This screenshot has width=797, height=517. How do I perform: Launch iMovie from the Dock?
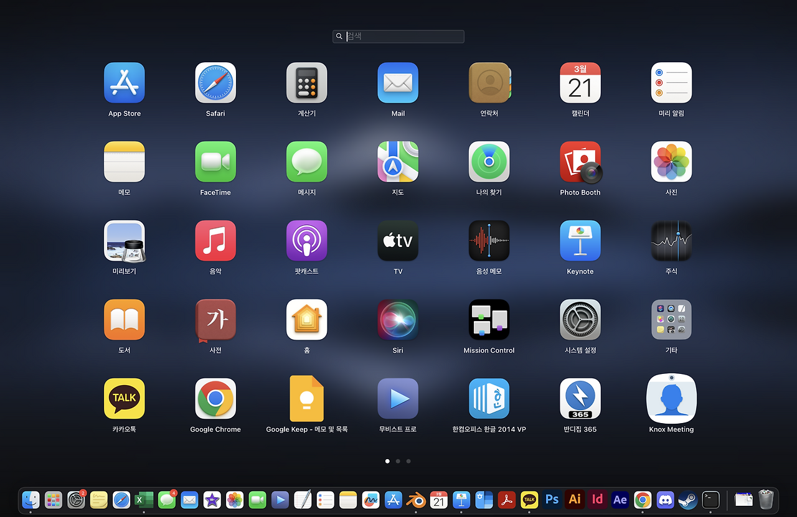212,500
